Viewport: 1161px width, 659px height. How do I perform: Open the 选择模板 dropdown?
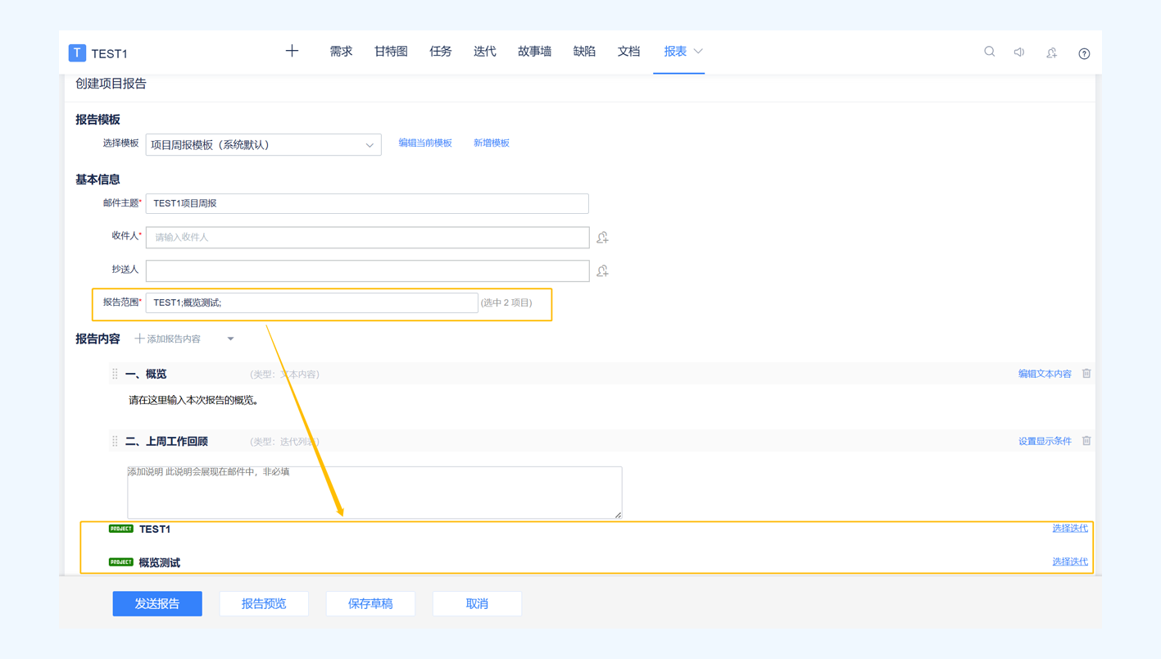tap(263, 145)
